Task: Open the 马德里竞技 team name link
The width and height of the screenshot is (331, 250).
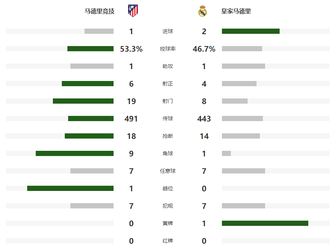Action: tap(99, 12)
